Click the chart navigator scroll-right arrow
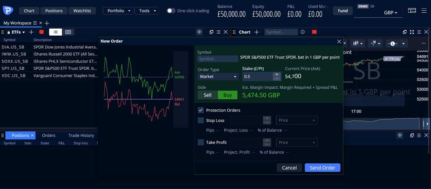 pos(428,124)
